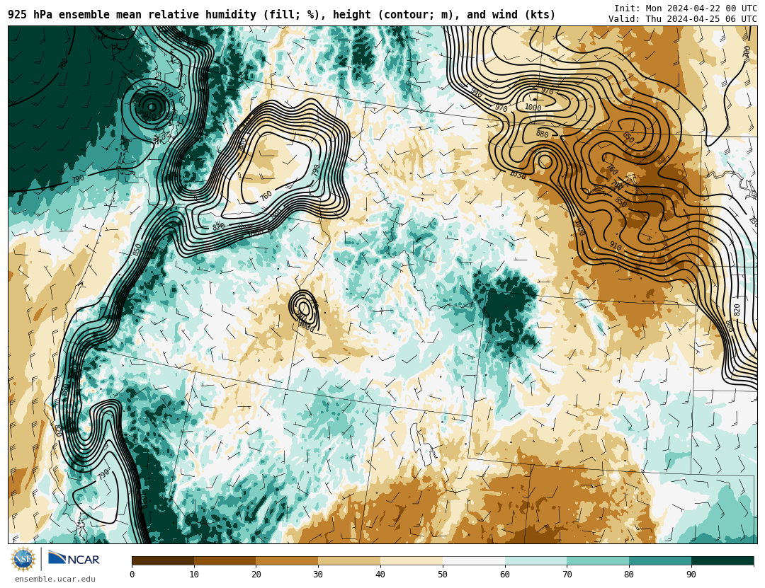Click the NSF logo

click(23, 559)
